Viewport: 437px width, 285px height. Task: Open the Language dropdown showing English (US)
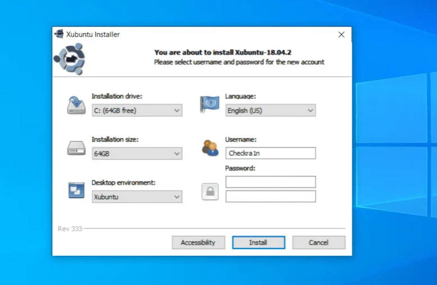[271, 110]
